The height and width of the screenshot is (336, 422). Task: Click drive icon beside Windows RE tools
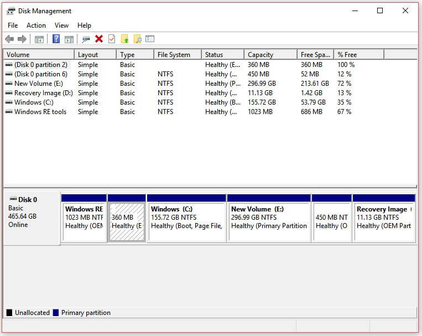point(9,112)
